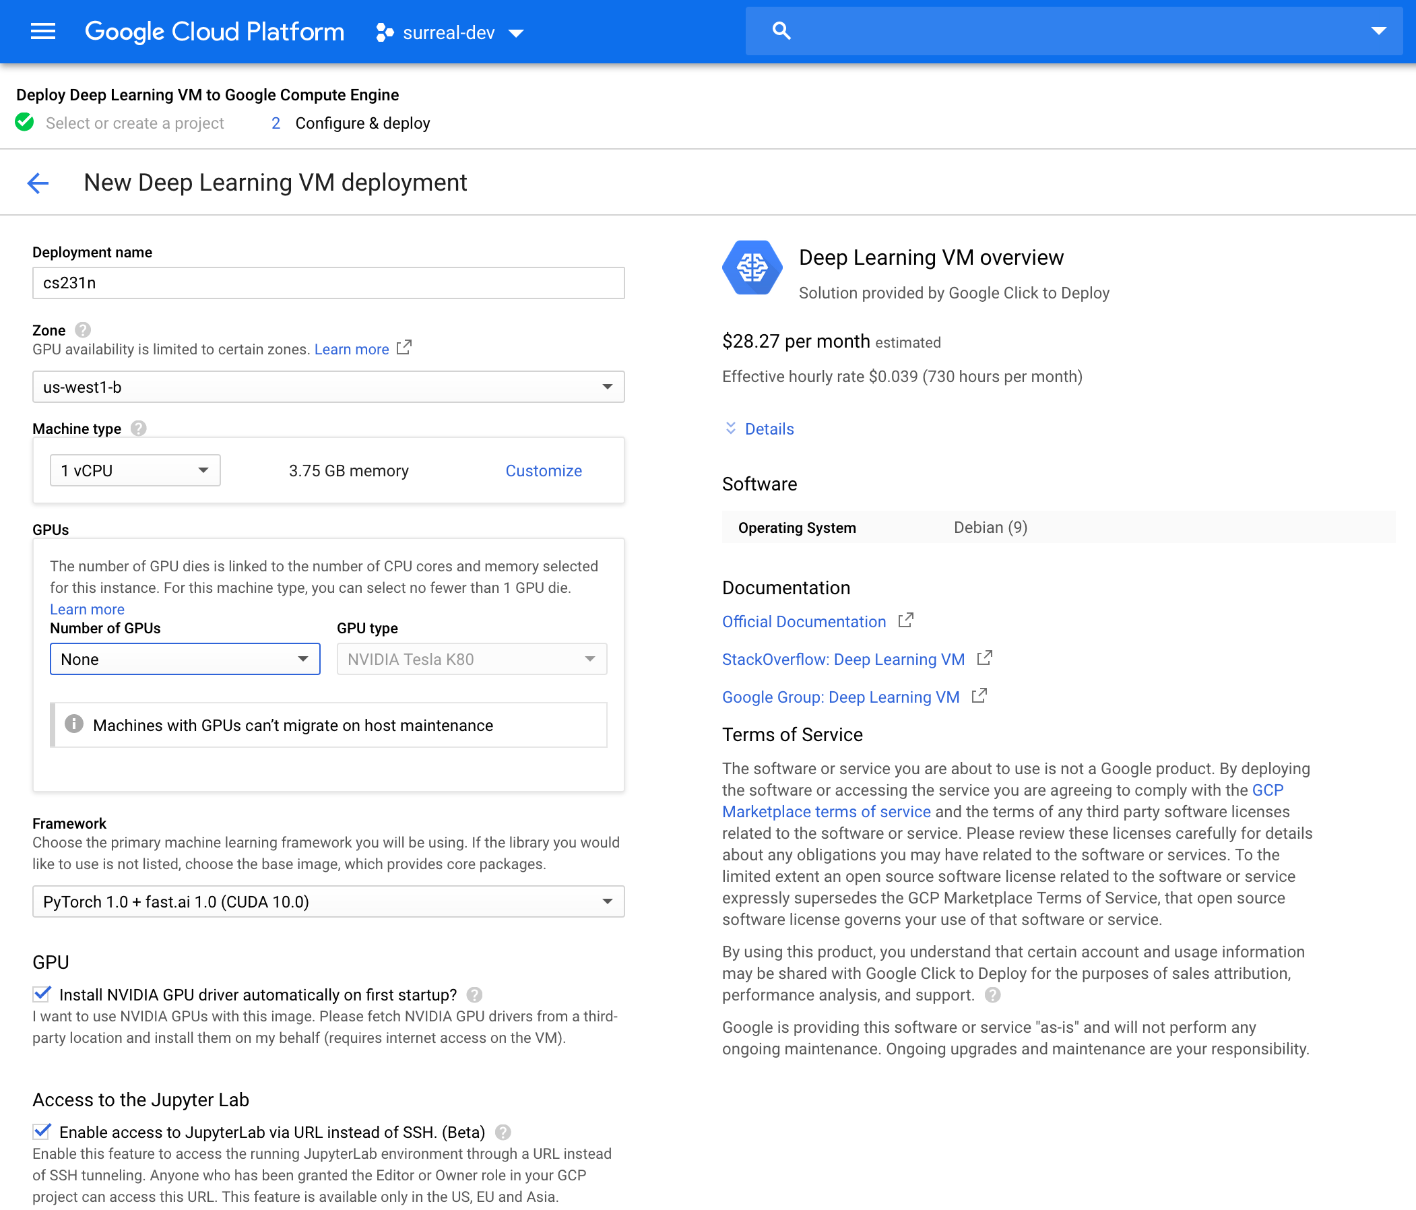Click help icon beside NVIDIA driver option

point(474,994)
